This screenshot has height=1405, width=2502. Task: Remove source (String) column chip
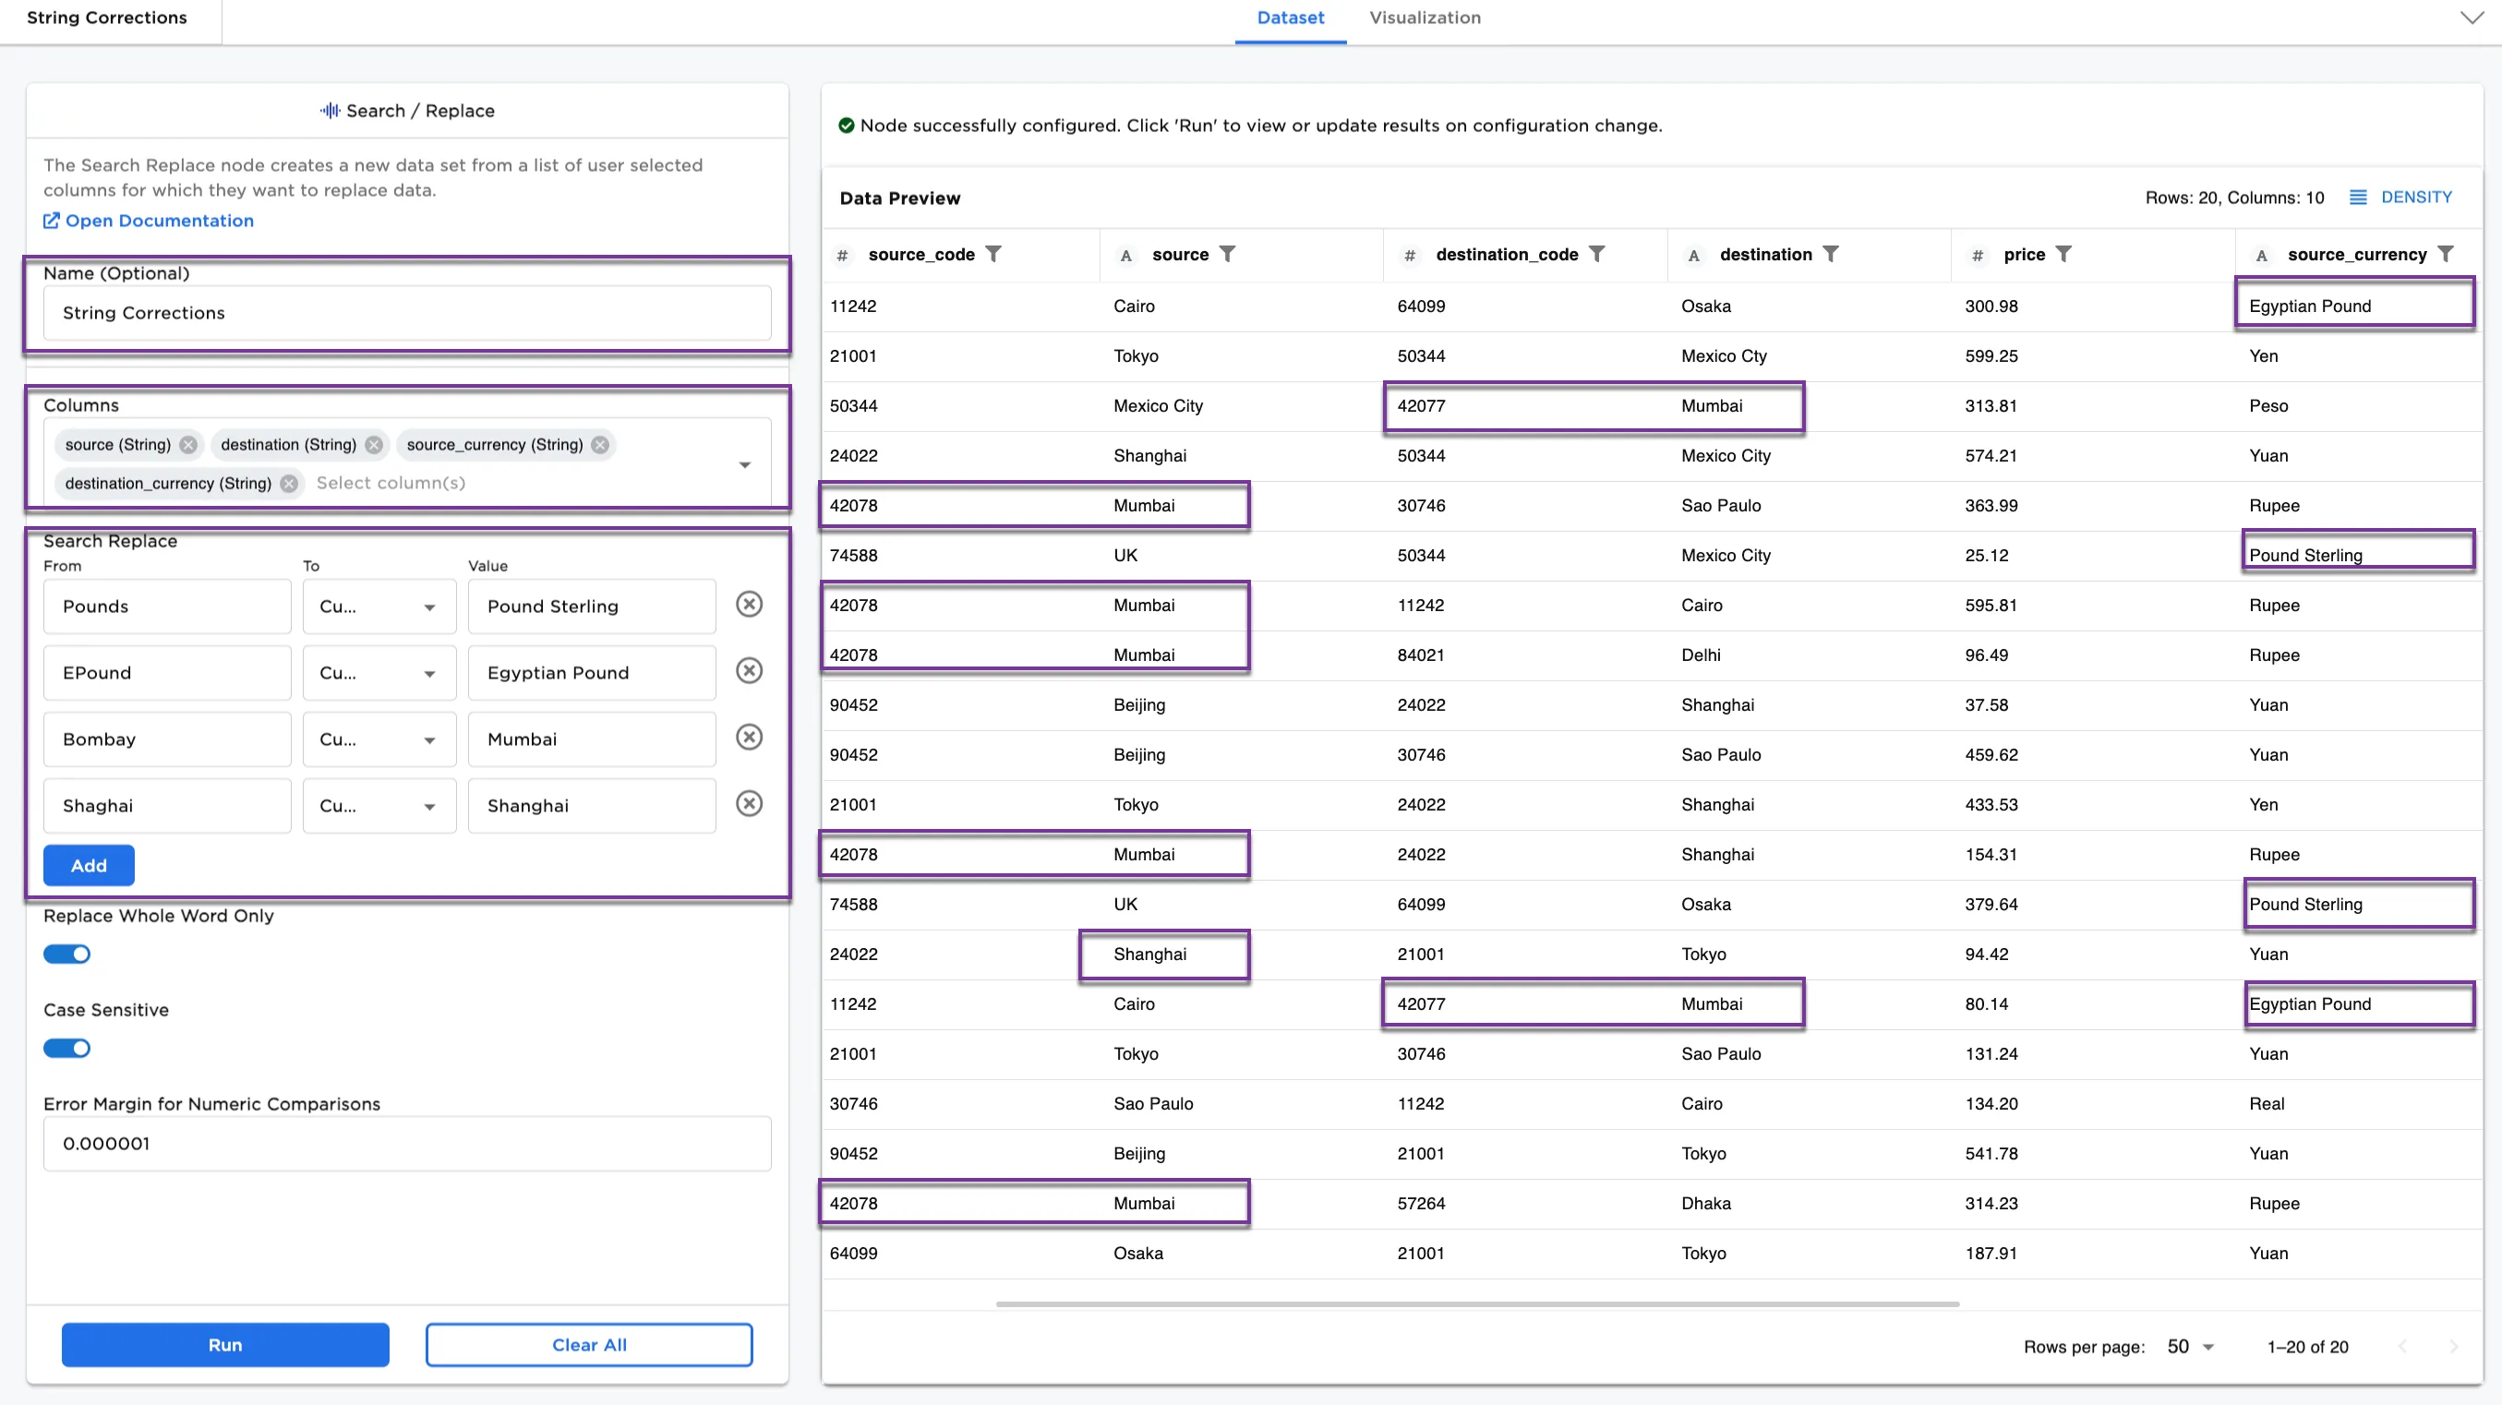point(188,445)
